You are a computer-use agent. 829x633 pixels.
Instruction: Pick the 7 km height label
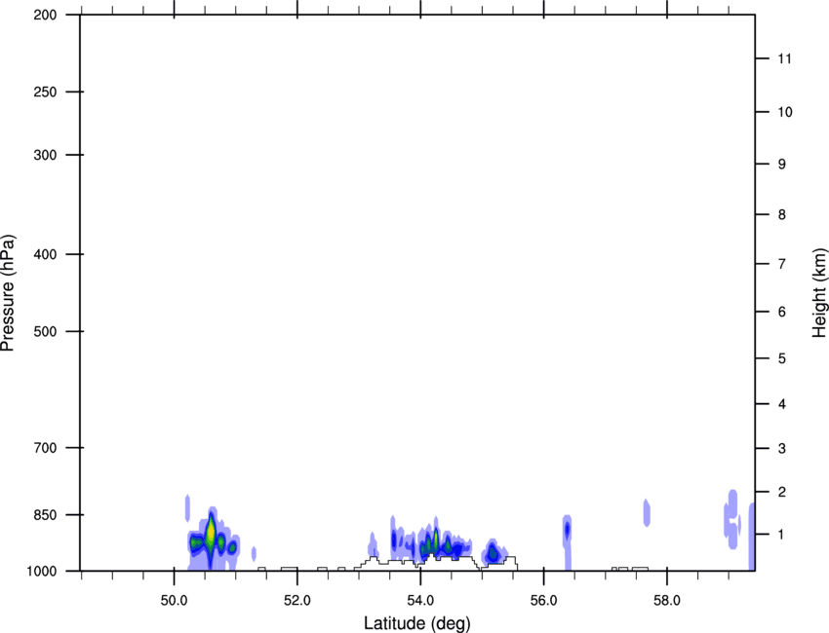pyautogui.click(x=782, y=264)
